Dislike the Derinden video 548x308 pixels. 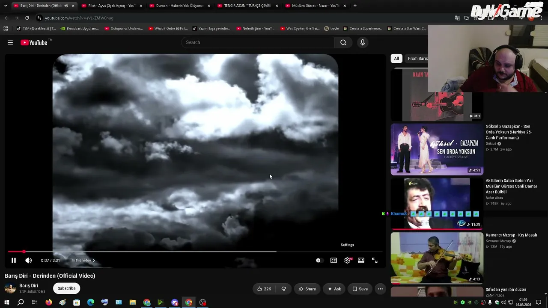point(283,289)
